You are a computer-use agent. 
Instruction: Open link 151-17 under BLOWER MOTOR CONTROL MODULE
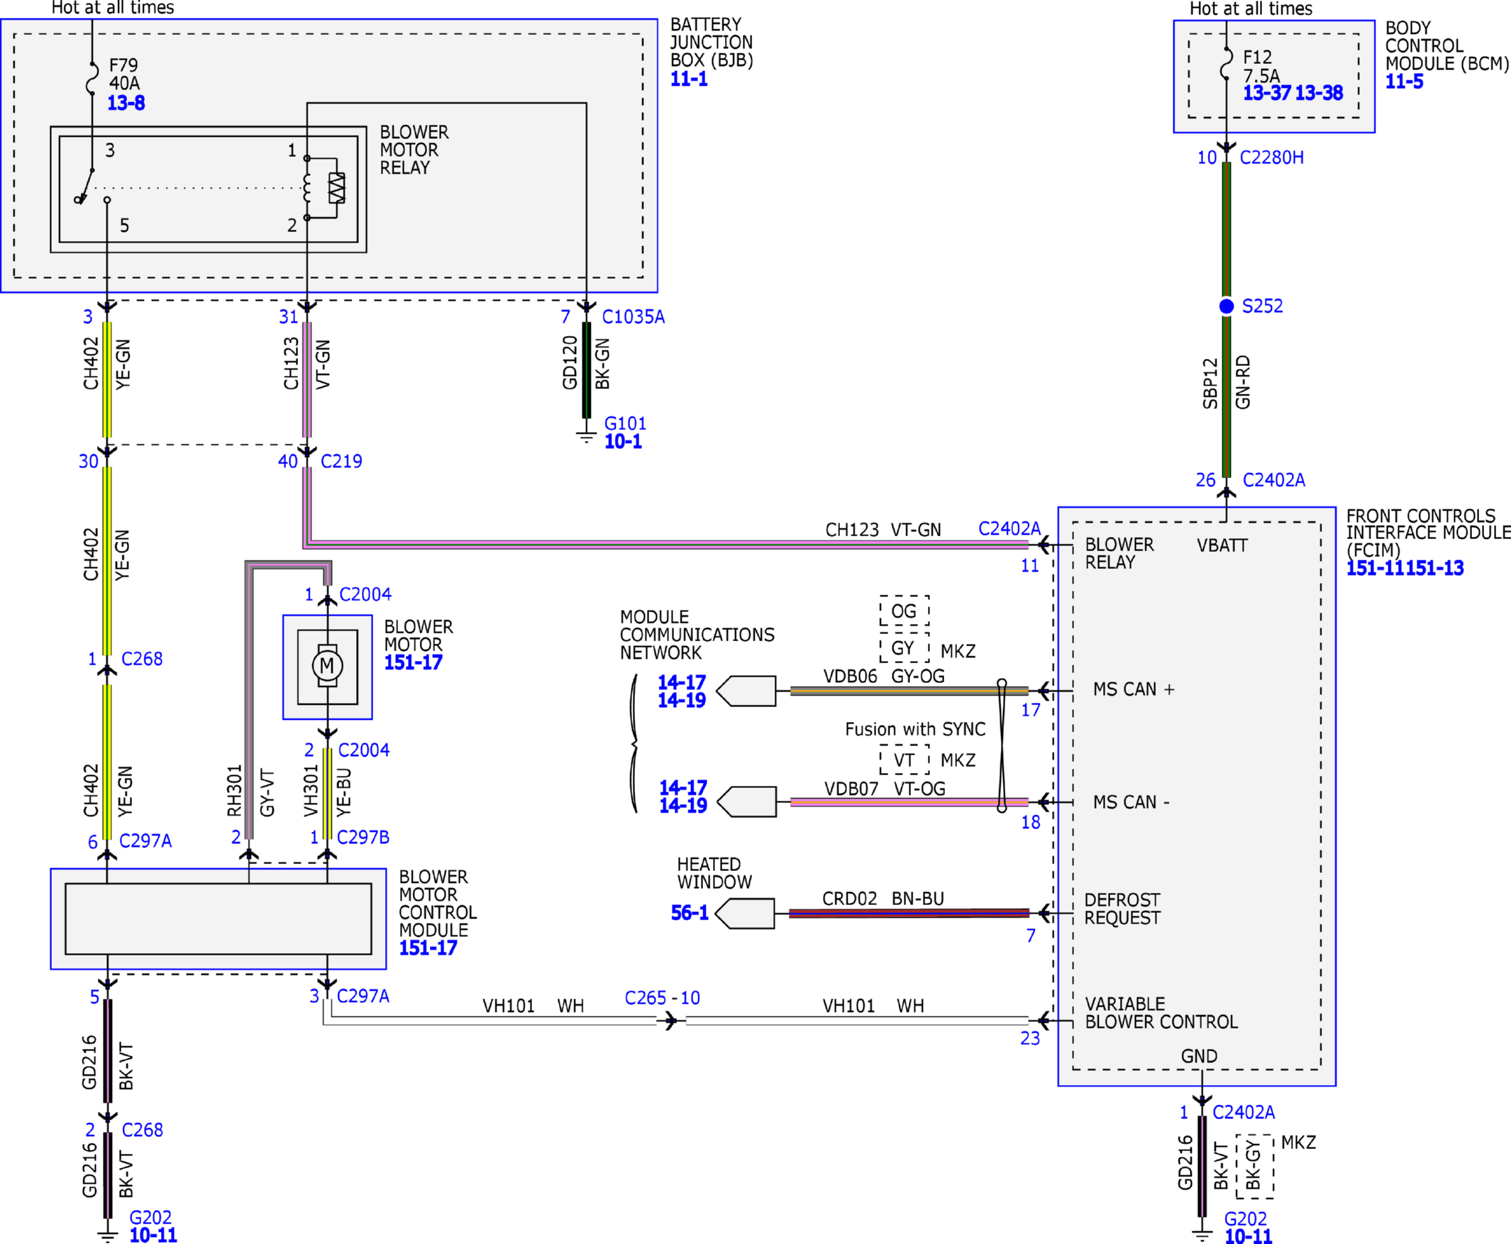428,948
